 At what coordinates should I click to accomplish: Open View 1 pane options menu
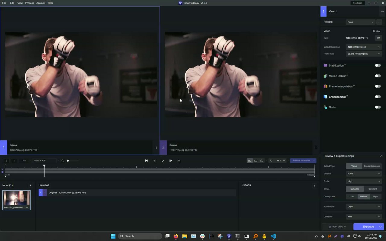[x=156, y=148]
